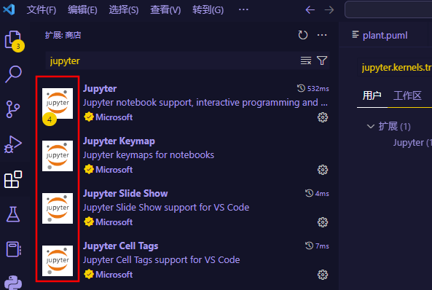Open the Jupyter Keymap extension title
Screen dimensions: 432x290
(x=119, y=141)
